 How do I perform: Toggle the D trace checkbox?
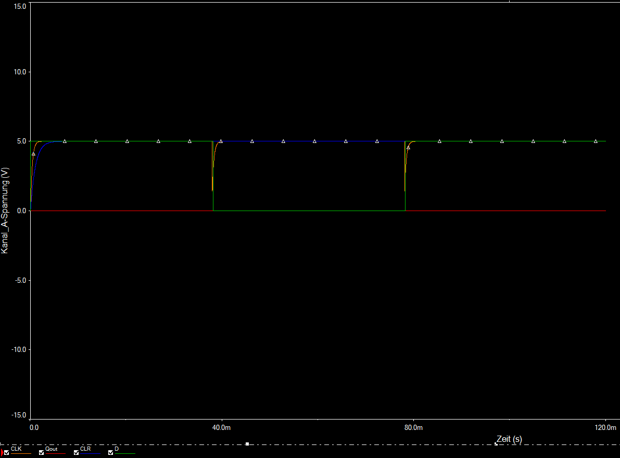tap(111, 452)
